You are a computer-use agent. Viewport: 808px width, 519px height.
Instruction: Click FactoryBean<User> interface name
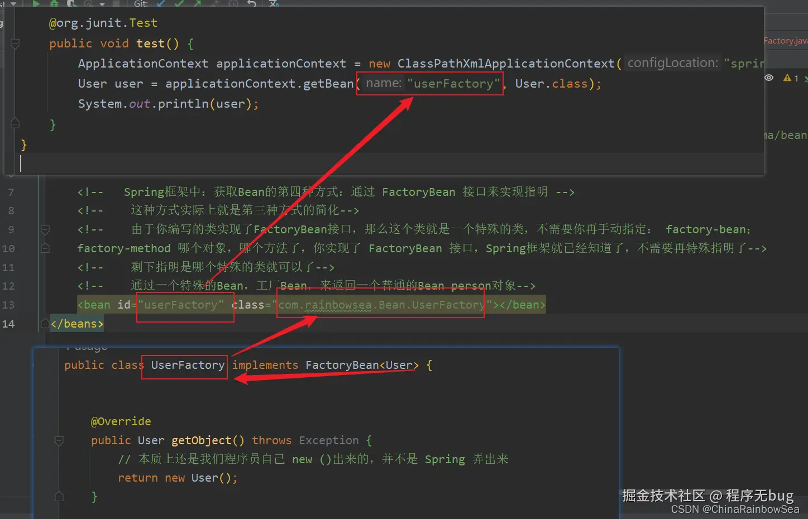[x=362, y=365]
